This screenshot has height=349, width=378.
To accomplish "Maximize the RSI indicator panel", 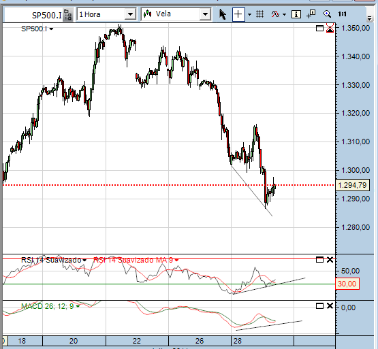I will [x=319, y=260].
